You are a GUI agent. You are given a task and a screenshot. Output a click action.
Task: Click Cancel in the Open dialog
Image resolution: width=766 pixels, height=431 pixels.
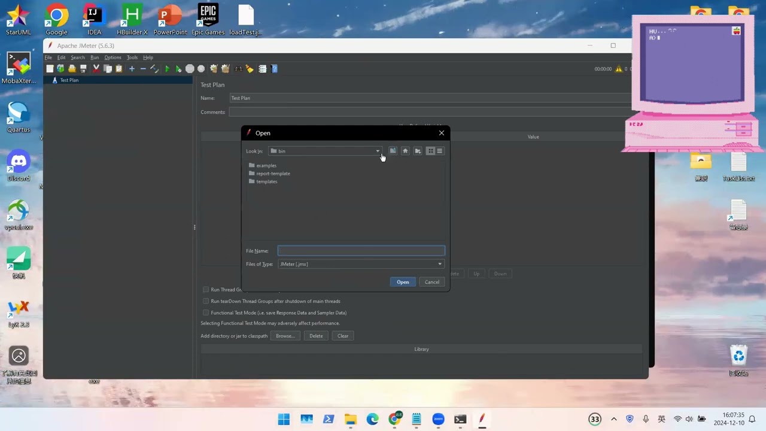(x=432, y=282)
